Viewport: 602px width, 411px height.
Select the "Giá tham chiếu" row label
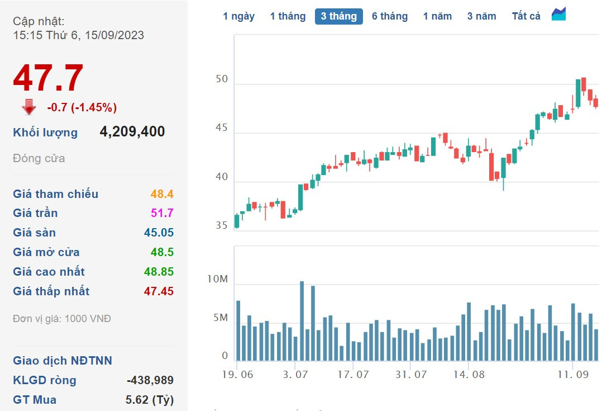pyautogui.click(x=55, y=194)
